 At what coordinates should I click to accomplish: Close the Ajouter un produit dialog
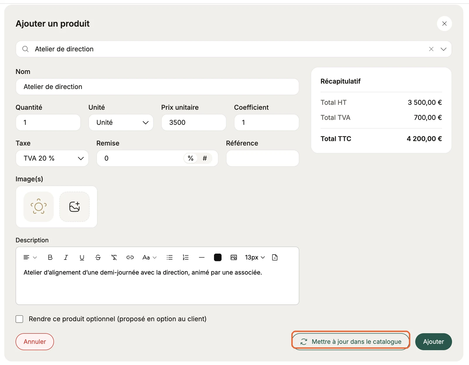click(444, 23)
